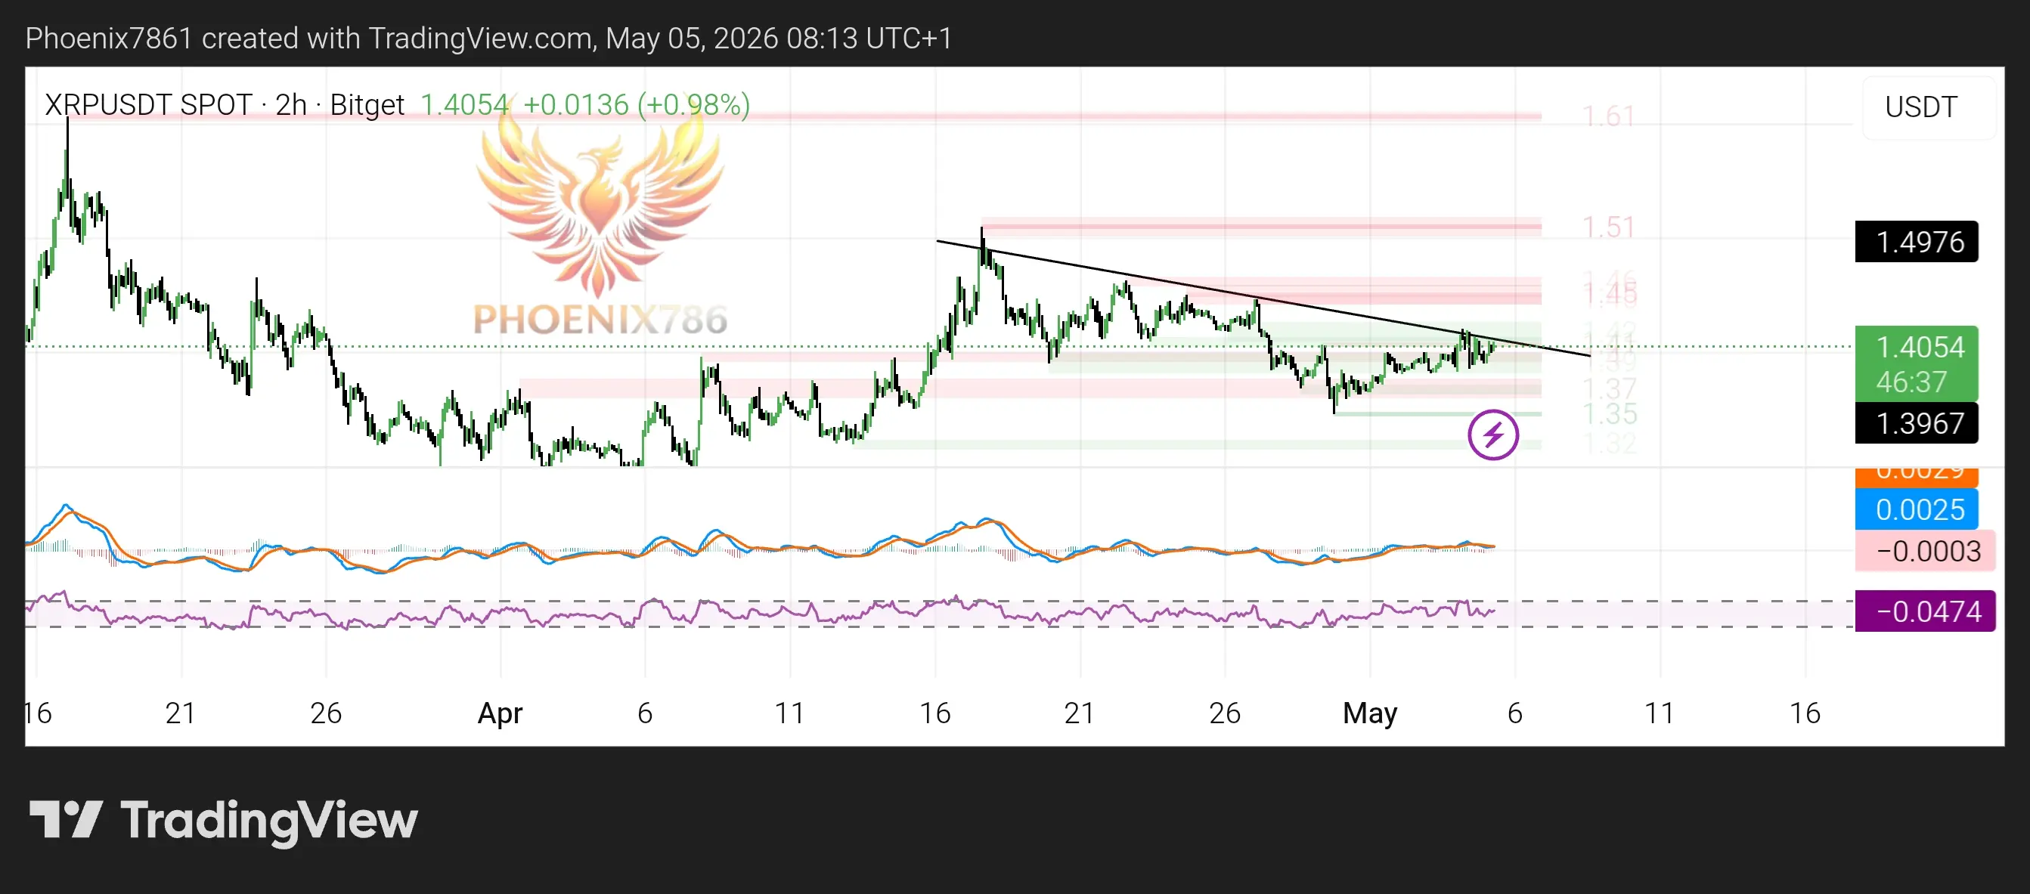
Task: Click the orange indicator label above 0.0025
Action: tap(1917, 478)
